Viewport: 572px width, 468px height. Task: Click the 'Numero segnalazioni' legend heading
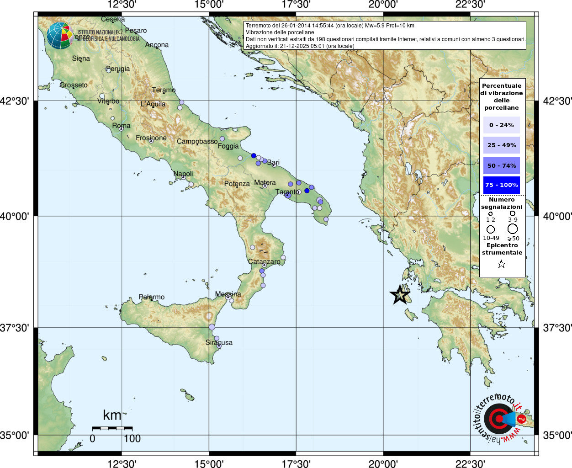pyautogui.click(x=502, y=203)
